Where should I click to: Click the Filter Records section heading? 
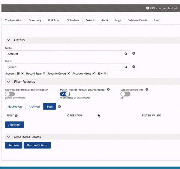pyautogui.click(x=25, y=82)
